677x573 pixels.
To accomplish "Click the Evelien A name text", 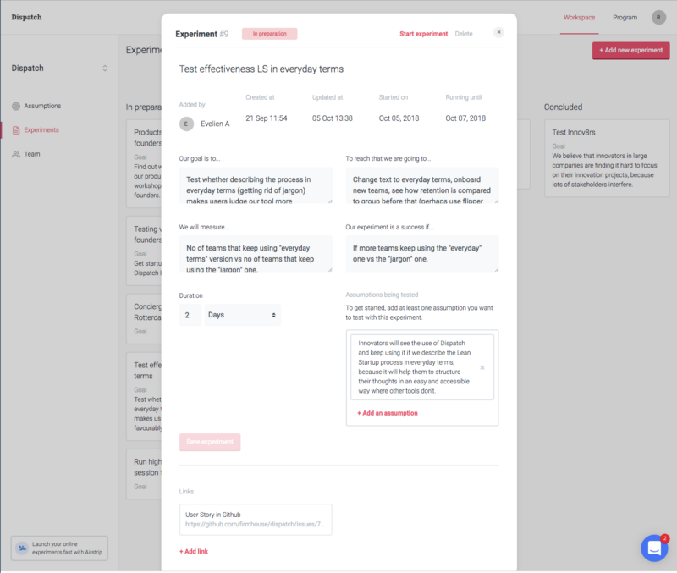I will pos(215,124).
